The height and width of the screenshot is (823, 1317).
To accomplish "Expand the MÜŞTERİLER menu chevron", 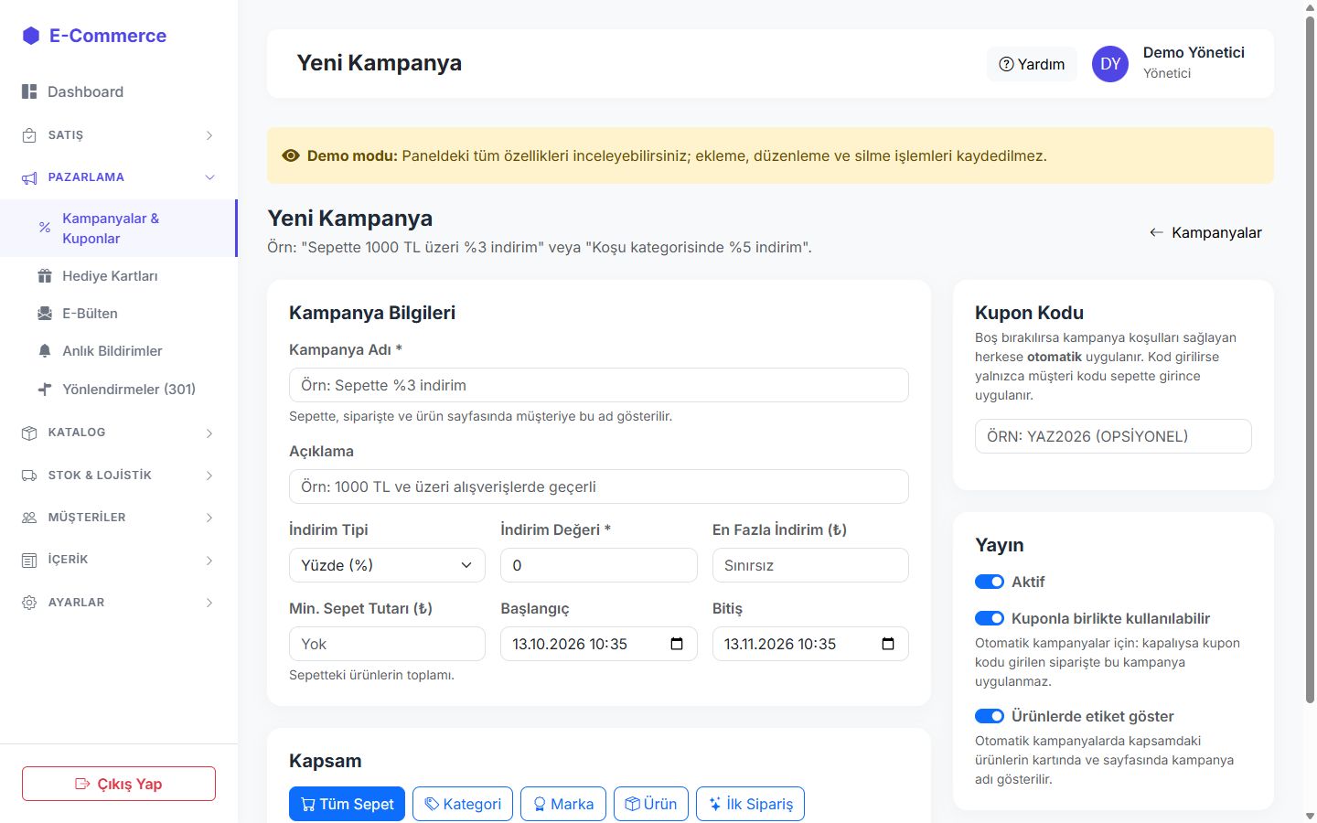I will point(209,518).
